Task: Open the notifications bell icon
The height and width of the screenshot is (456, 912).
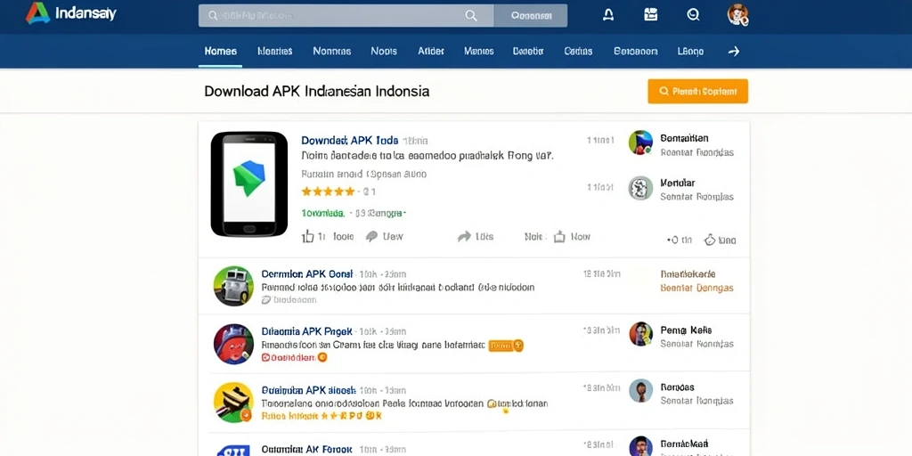Action: click(608, 15)
